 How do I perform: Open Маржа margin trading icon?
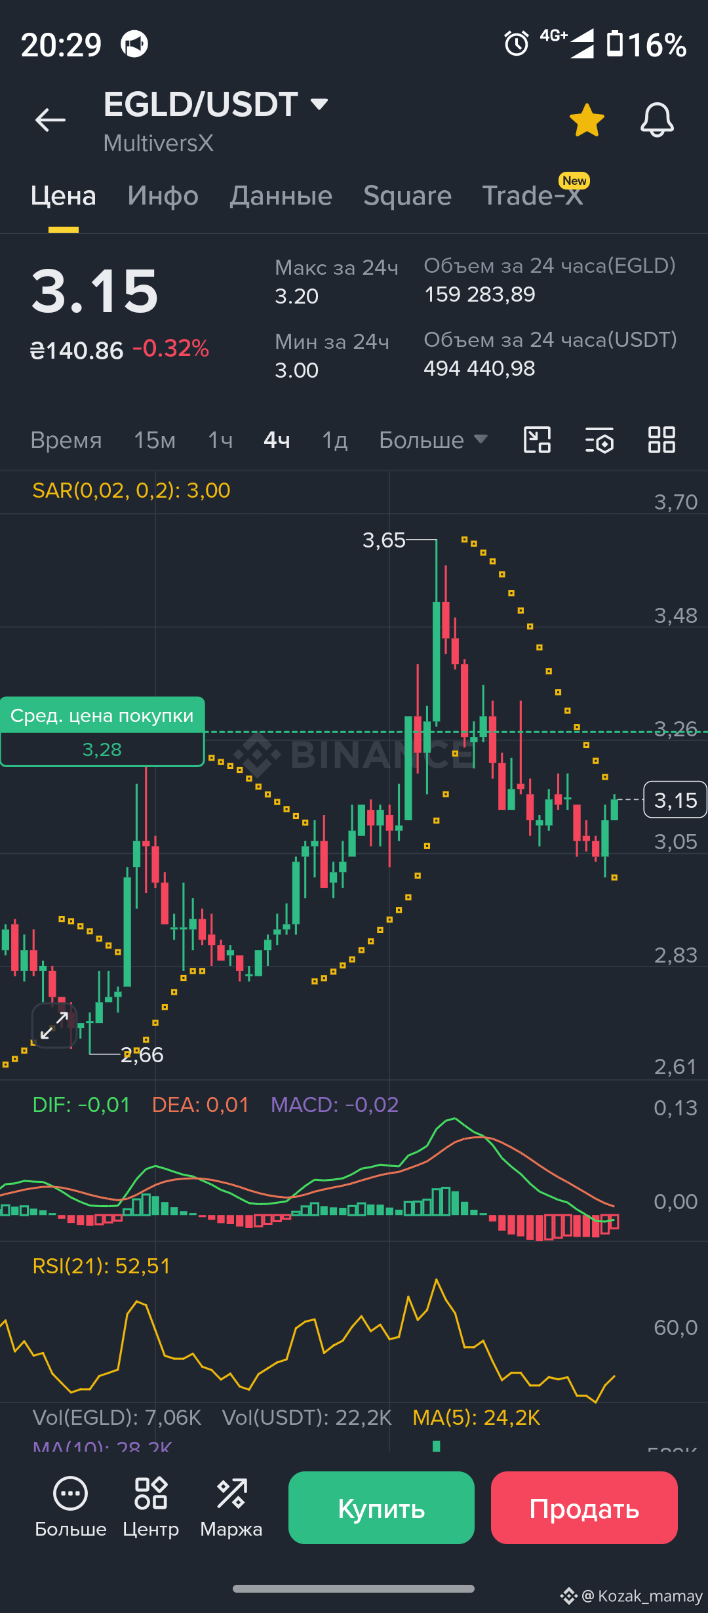[231, 1507]
